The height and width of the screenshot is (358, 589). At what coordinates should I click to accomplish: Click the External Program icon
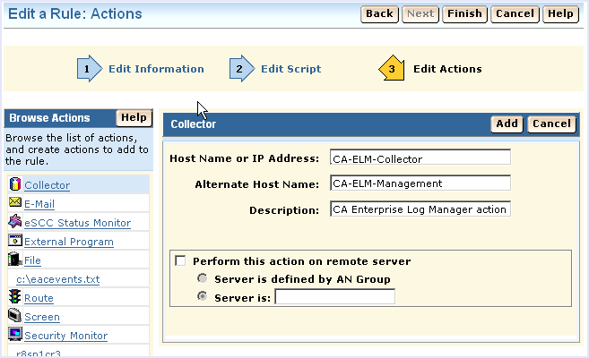point(14,241)
